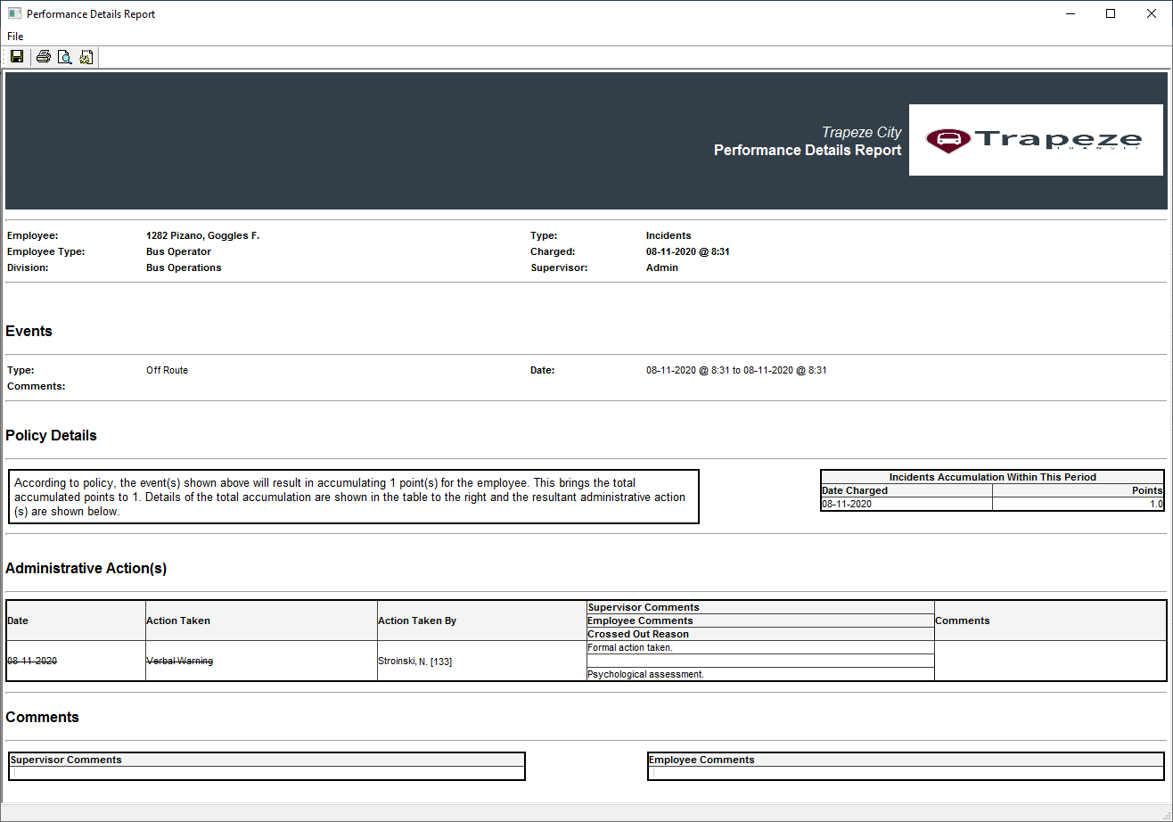Click the printer icon on the toolbar
Image resolution: width=1173 pixels, height=822 pixels.
[42, 56]
